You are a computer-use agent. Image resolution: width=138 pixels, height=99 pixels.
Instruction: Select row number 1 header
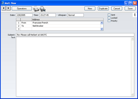[x=18, y=23]
